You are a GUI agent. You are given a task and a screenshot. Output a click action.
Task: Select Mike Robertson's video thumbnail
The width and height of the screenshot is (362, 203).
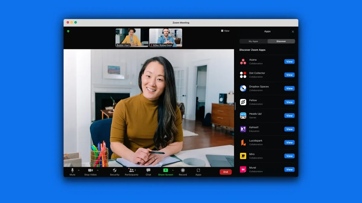coord(166,38)
